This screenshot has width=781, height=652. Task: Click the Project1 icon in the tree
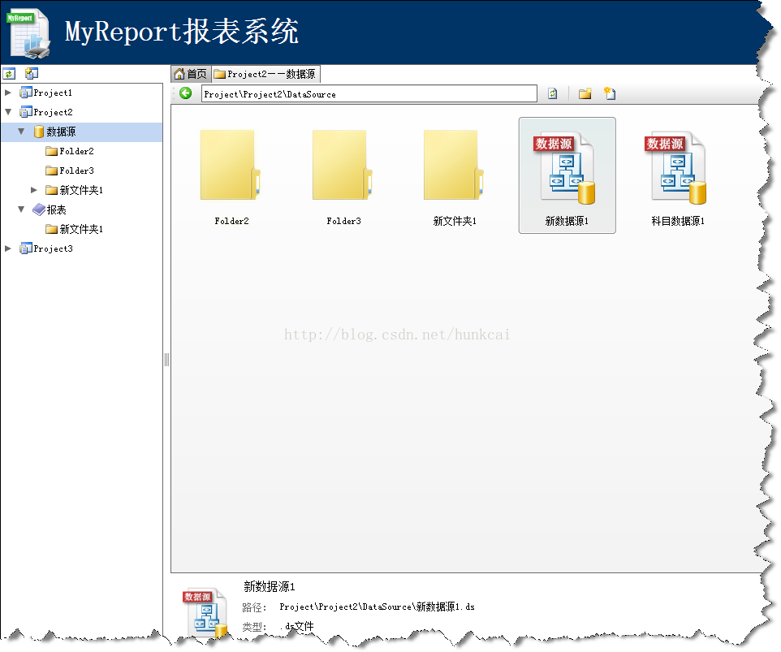25,93
